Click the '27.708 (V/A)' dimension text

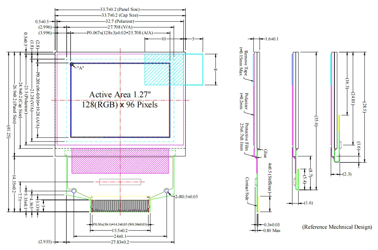click(120, 27)
